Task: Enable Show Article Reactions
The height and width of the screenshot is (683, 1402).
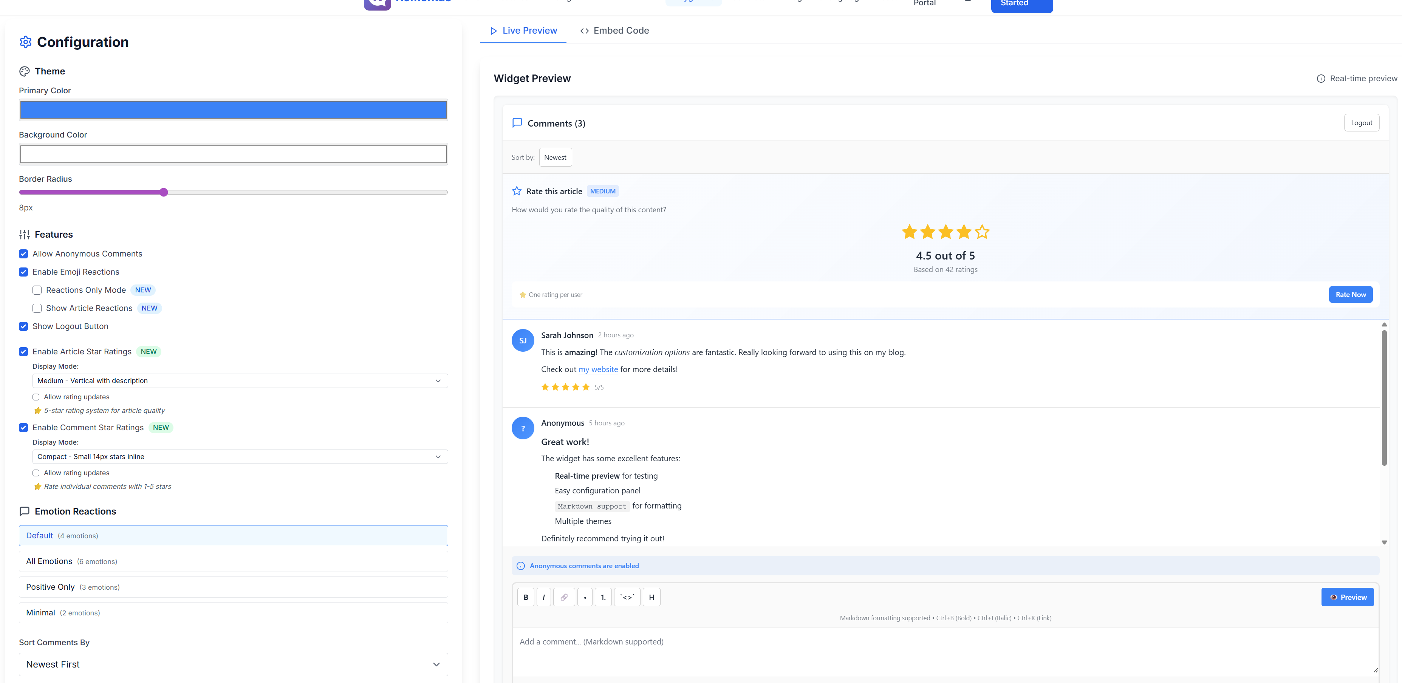Action: click(x=37, y=308)
